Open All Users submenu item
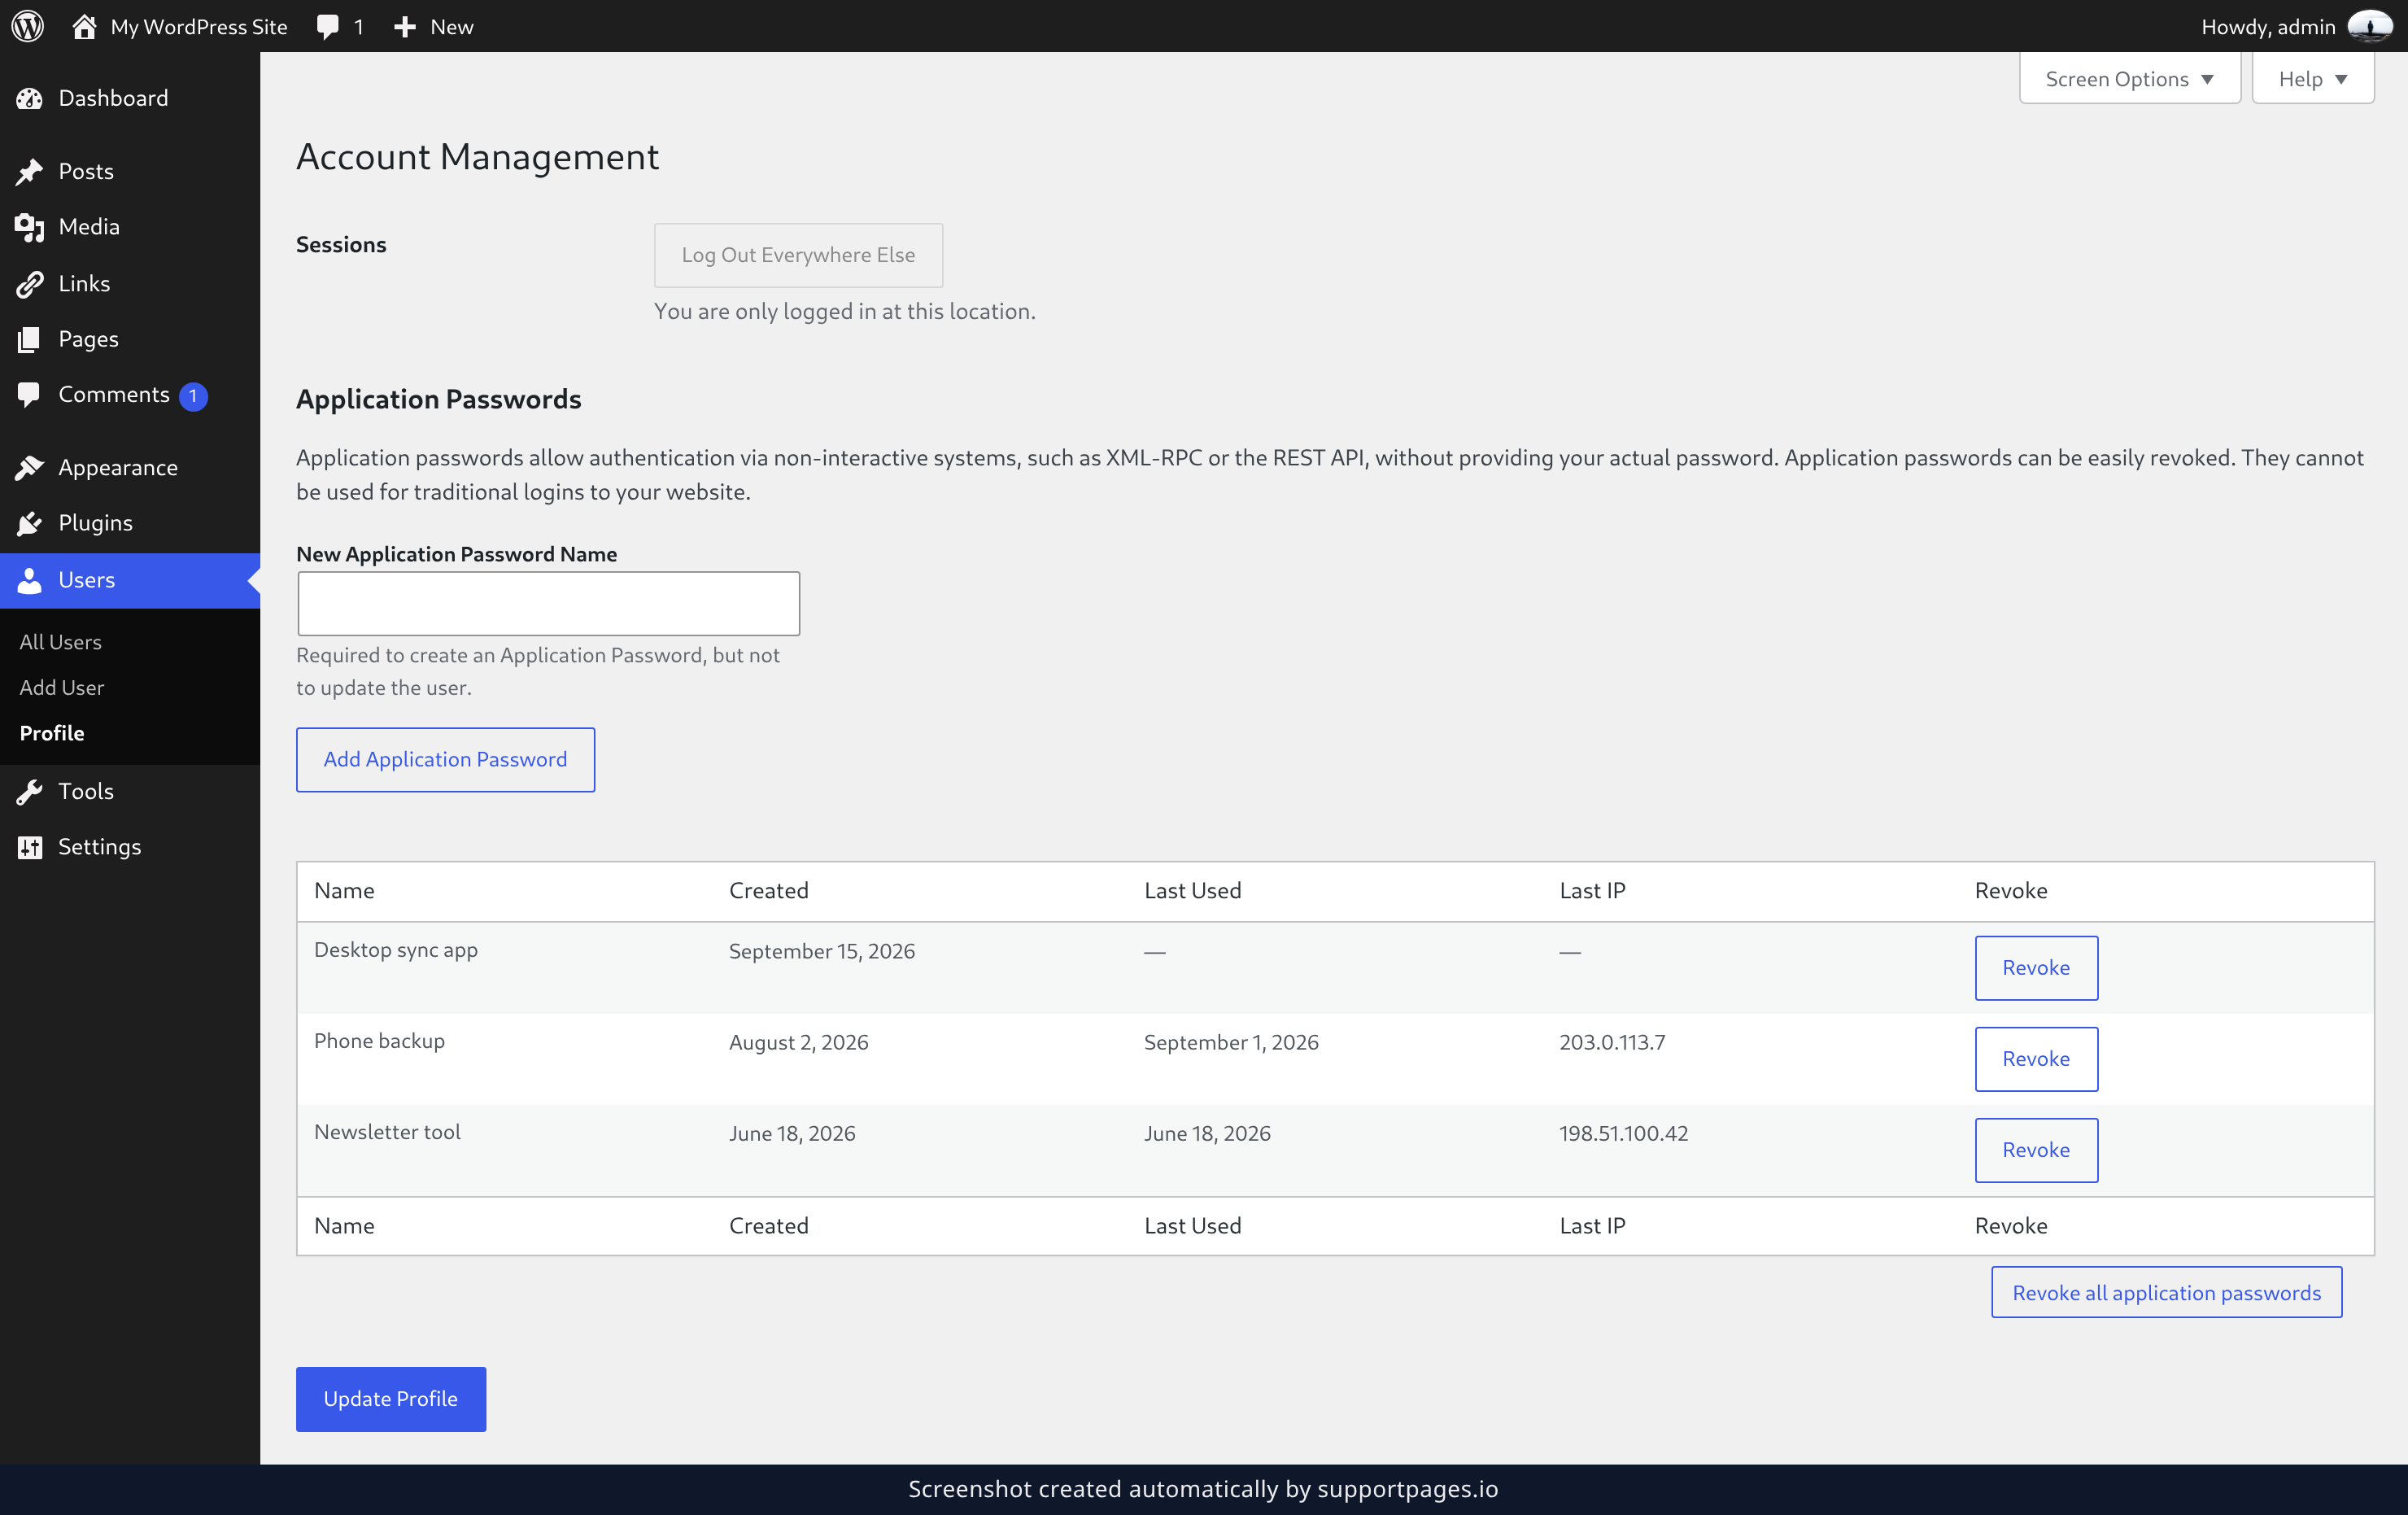The height and width of the screenshot is (1515, 2408). point(60,642)
